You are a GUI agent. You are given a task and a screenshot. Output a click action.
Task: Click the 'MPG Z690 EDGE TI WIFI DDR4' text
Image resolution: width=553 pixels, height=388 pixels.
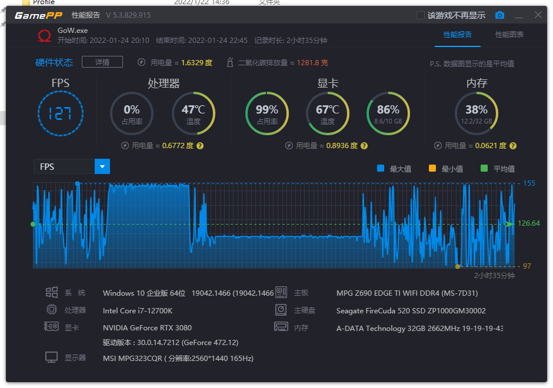click(x=388, y=293)
